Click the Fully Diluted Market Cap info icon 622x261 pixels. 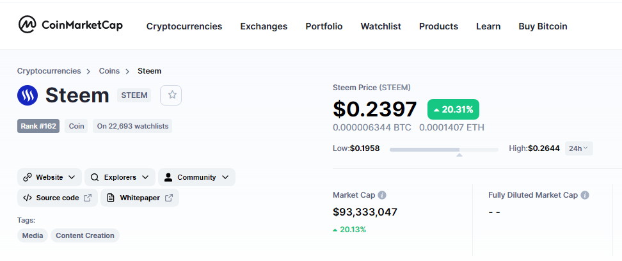[x=585, y=195]
